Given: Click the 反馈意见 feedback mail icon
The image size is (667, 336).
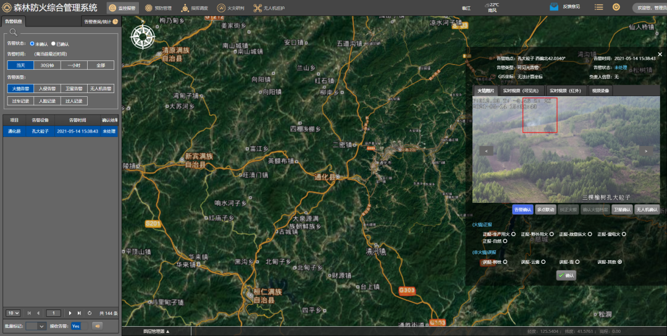Looking at the screenshot, I should (x=554, y=7).
